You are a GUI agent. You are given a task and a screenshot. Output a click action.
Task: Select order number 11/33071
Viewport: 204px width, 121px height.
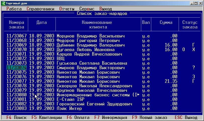(x=17, y=54)
